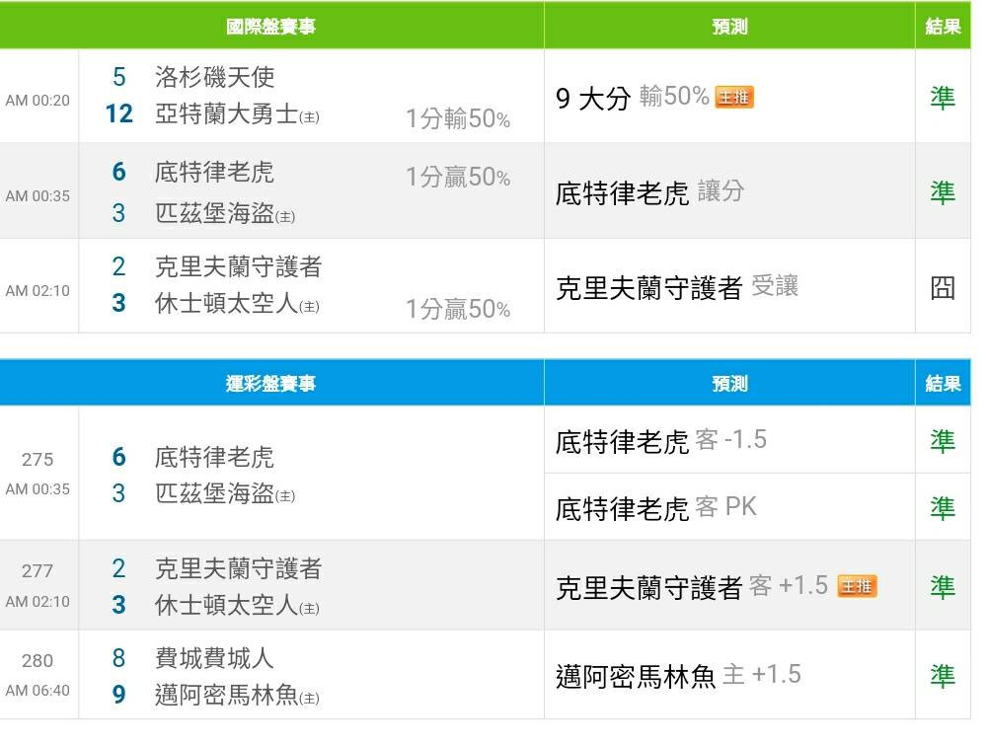986x743 pixels.
Task: Click score 9 beside 邁阿密馬林魚
Action: point(118,695)
